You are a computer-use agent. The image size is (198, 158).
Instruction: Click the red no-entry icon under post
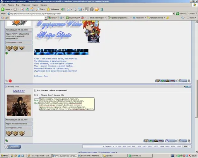pyautogui.click(x=10, y=81)
